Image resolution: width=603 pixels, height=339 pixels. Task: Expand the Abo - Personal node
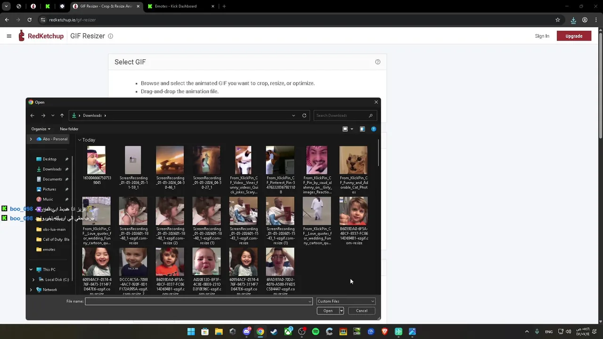(31, 139)
